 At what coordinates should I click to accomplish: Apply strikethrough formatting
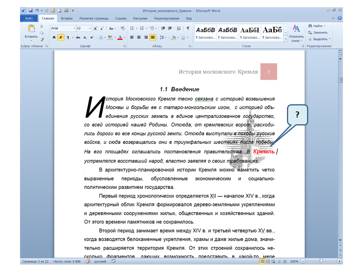tap(78, 37)
